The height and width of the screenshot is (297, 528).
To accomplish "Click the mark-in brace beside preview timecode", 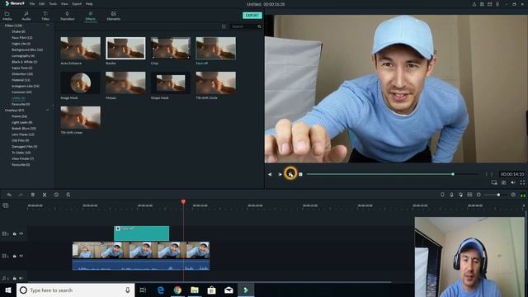I will coord(486,174).
